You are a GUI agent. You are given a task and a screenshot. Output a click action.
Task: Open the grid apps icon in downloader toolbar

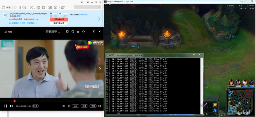(38, 7)
